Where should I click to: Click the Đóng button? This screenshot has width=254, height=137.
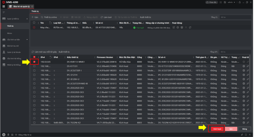coord(244,129)
